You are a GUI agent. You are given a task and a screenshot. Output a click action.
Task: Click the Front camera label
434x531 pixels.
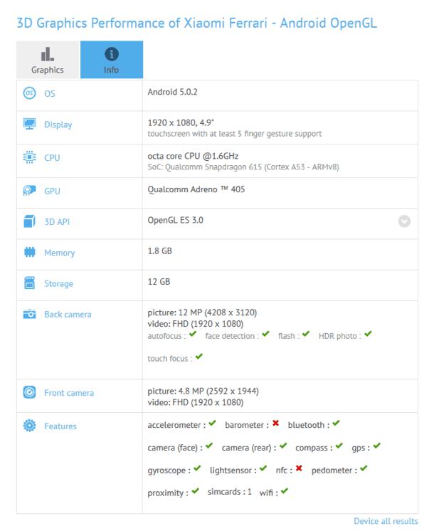(69, 393)
